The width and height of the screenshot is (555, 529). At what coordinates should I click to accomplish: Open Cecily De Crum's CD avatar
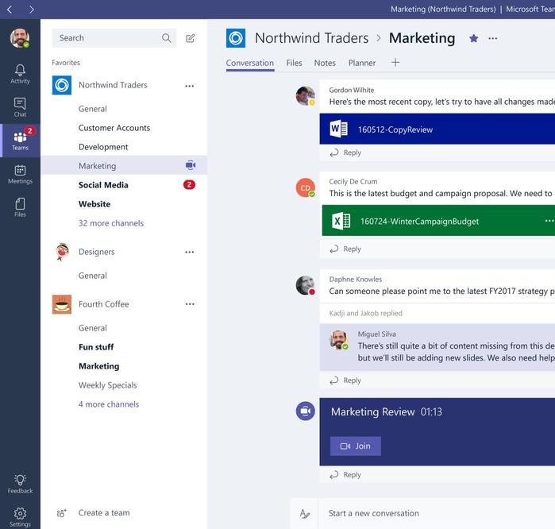click(306, 187)
